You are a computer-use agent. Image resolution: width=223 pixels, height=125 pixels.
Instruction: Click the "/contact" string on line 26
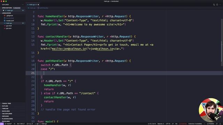coord(87,93)
